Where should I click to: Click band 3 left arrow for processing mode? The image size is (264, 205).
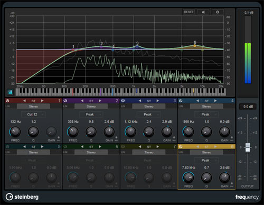140,101
